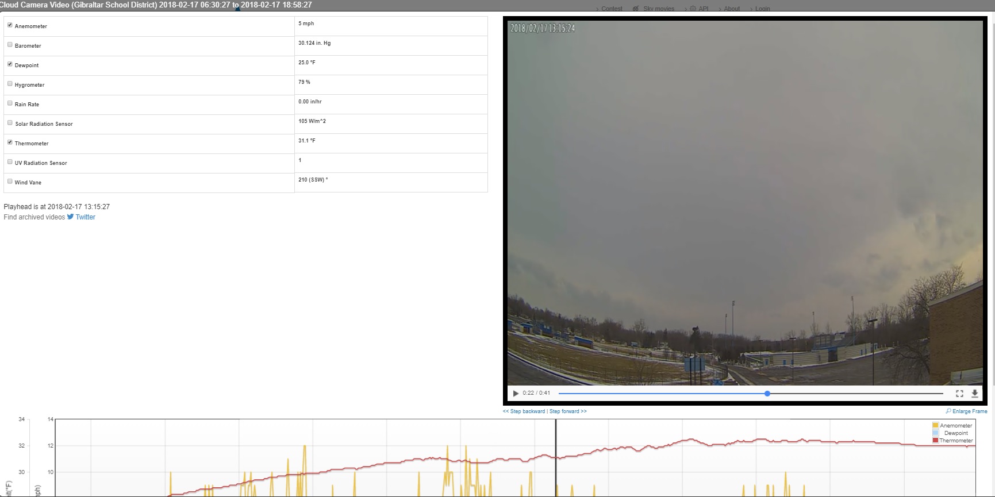Check the Wind Vane checkbox
This screenshot has width=995, height=497.
coord(10,182)
